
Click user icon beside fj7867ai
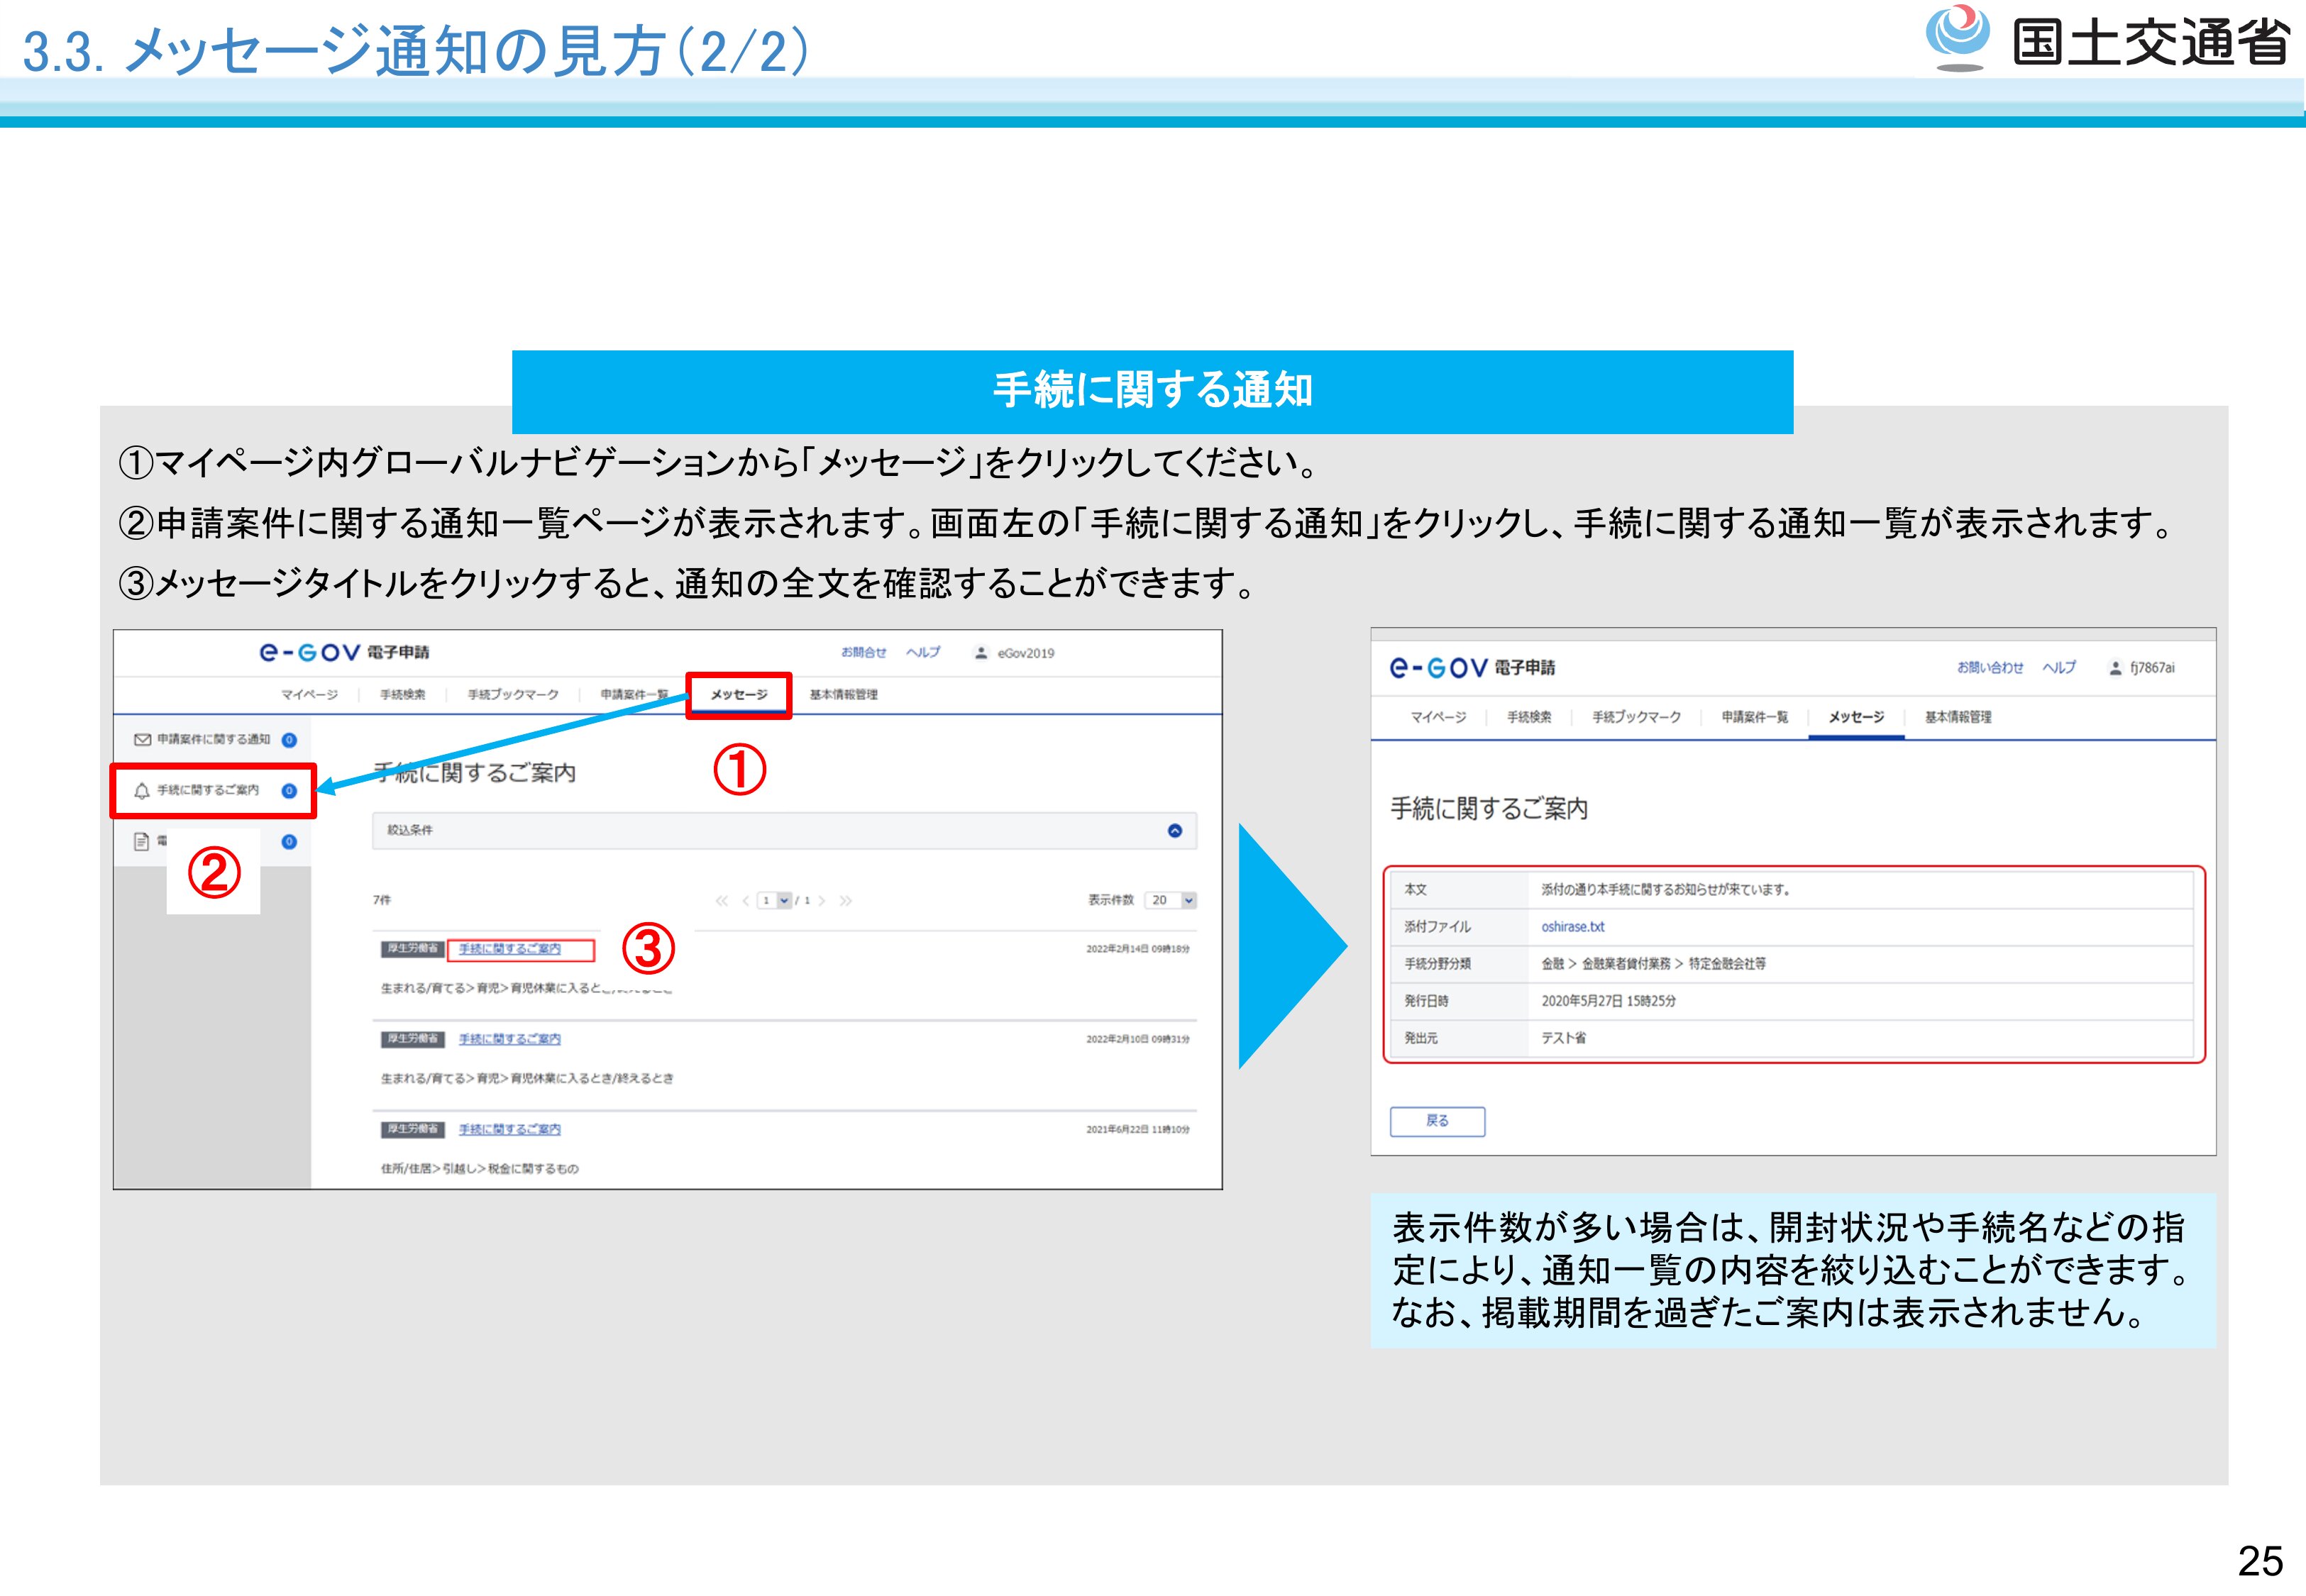(x=2115, y=668)
